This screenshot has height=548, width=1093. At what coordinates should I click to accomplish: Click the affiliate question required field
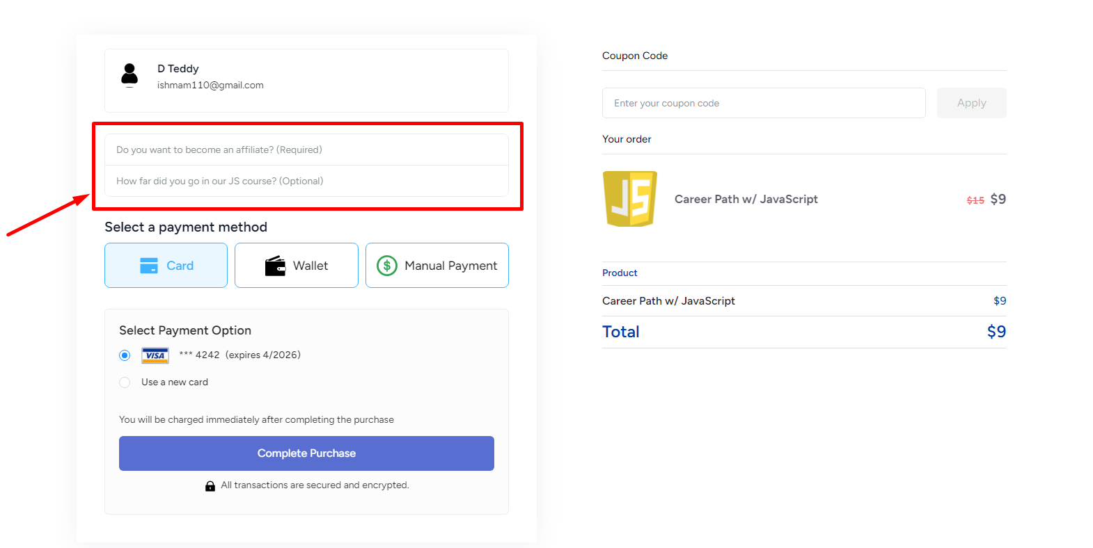pos(306,150)
